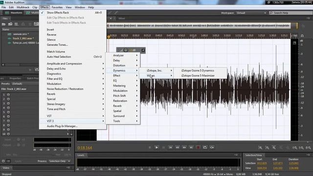
Task: Click the Waveform view button
Action: (14, 13)
